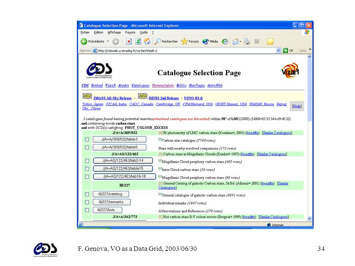Click the J/A+A/369/932/table3 button
This screenshot has width=355, height=266.
[119, 139]
